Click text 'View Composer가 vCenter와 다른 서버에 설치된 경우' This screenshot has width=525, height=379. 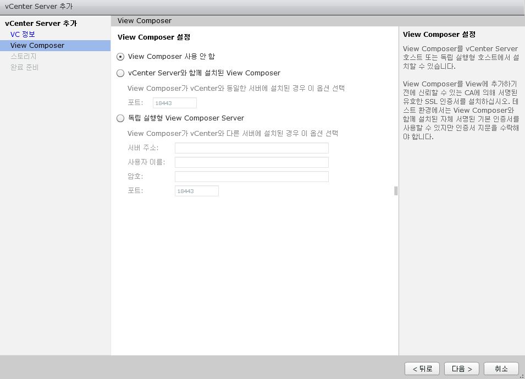click(213, 133)
